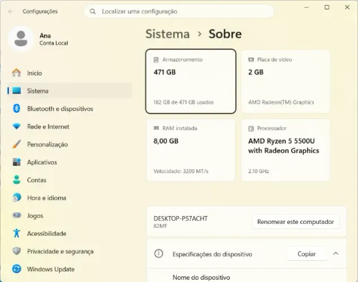Click the Início home icon

[16, 73]
